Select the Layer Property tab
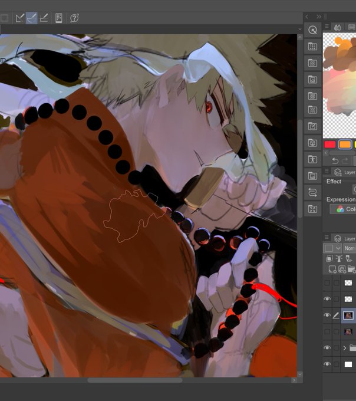Viewport: 356px width, 401px height. [x=344, y=172]
